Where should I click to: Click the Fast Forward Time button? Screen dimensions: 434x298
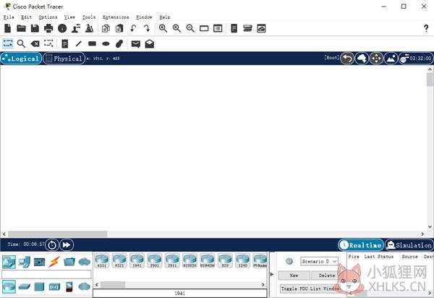[x=67, y=245]
